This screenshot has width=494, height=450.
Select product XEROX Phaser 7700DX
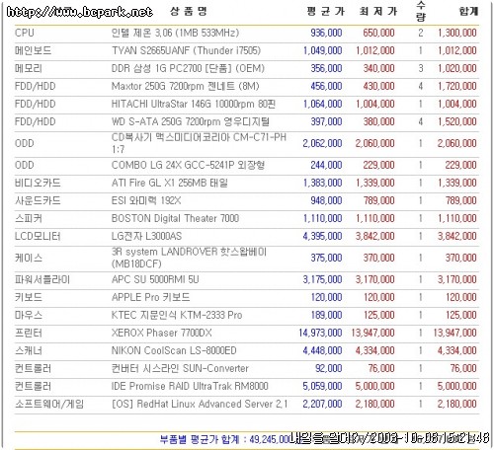click(161, 333)
